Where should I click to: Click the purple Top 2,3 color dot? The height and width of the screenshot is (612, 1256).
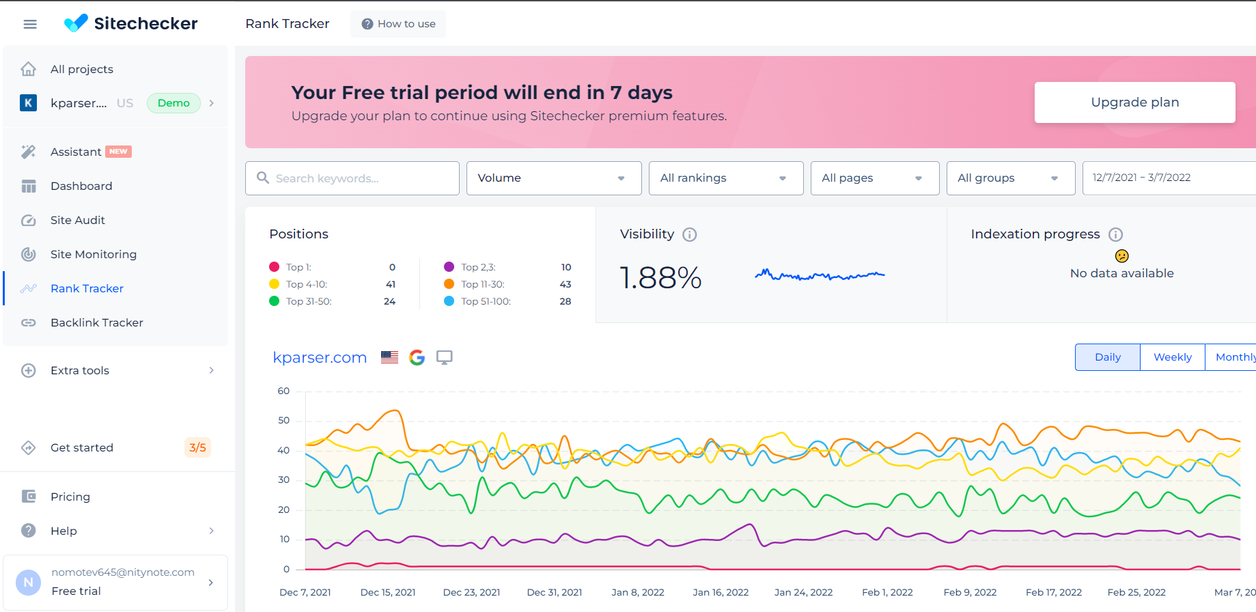pyautogui.click(x=449, y=267)
